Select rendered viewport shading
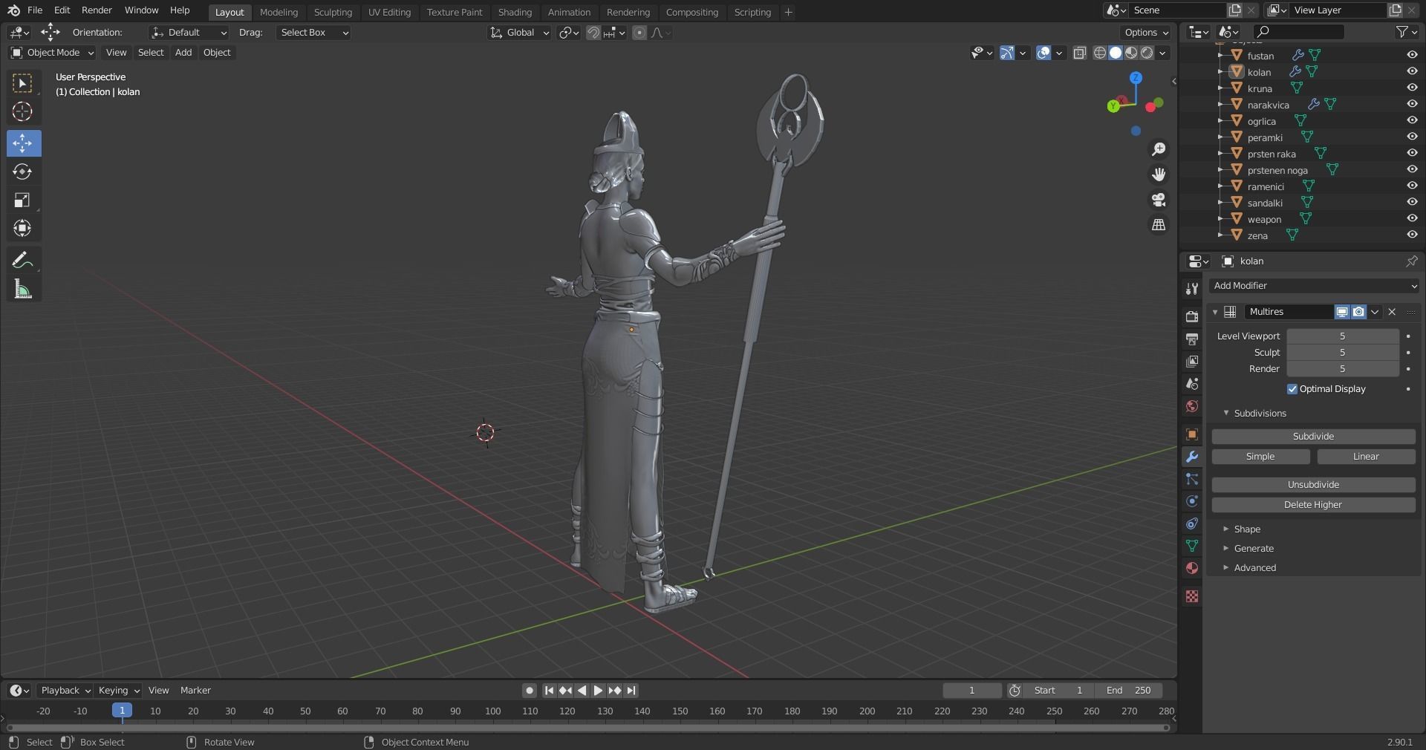 coord(1147,53)
